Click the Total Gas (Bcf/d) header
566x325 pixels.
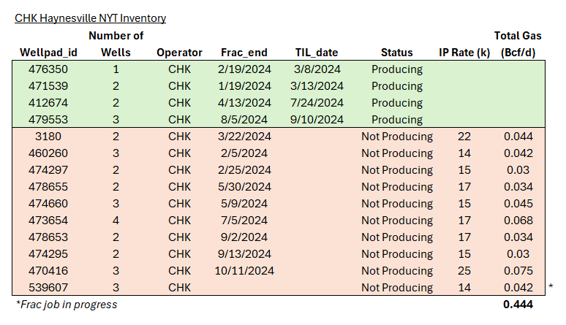tap(517, 44)
